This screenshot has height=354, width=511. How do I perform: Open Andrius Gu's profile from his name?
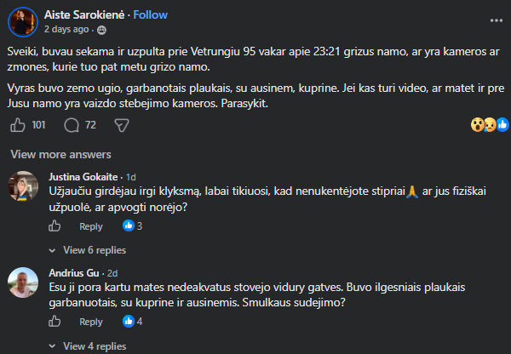74,273
